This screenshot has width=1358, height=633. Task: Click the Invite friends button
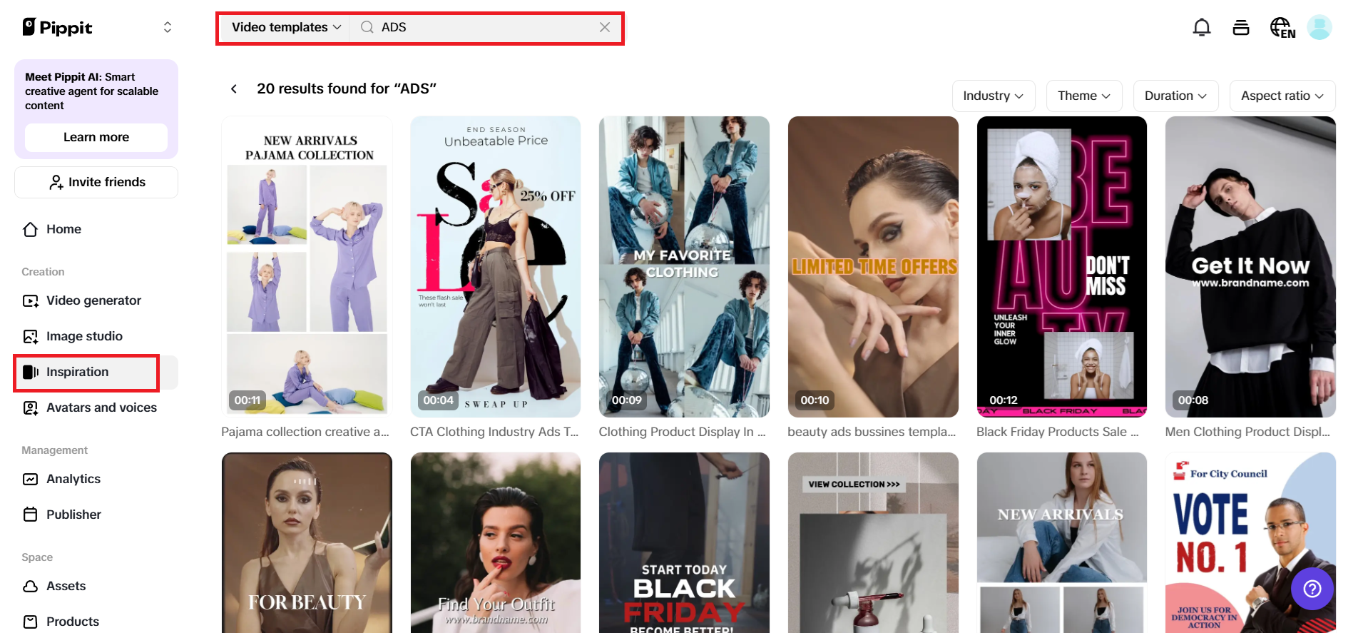(x=96, y=182)
